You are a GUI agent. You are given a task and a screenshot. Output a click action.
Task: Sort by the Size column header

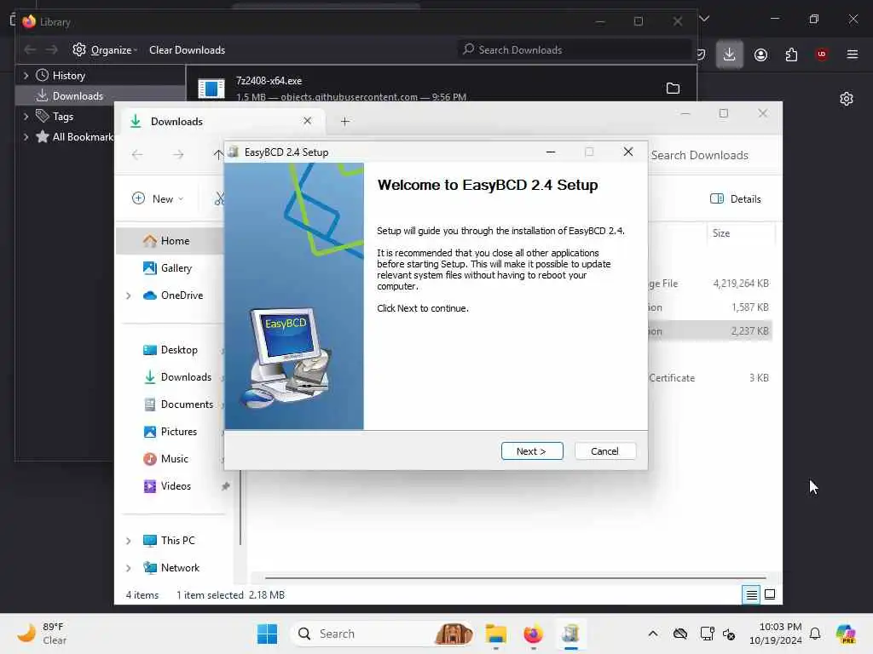(x=741, y=233)
